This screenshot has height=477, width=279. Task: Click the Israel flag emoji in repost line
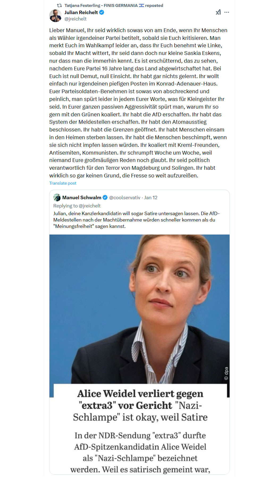[141, 5]
